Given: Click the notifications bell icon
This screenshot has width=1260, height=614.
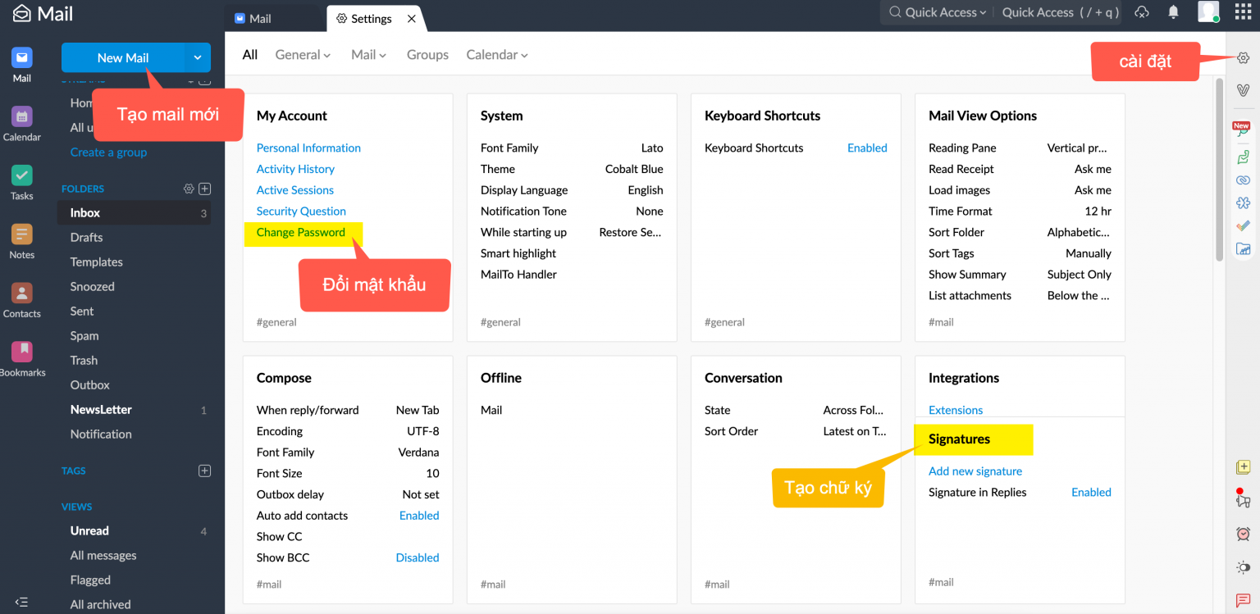Looking at the screenshot, I should click(x=1174, y=12).
